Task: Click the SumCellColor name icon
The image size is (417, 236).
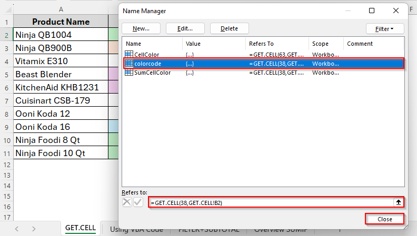Action: (x=129, y=73)
